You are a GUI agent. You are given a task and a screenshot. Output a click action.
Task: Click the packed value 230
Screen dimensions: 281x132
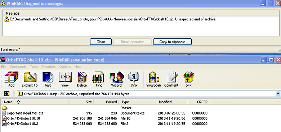coord(114,113)
